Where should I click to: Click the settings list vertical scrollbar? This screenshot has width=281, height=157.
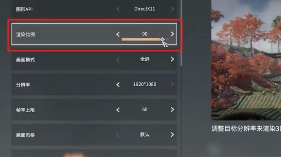click(x=181, y=33)
